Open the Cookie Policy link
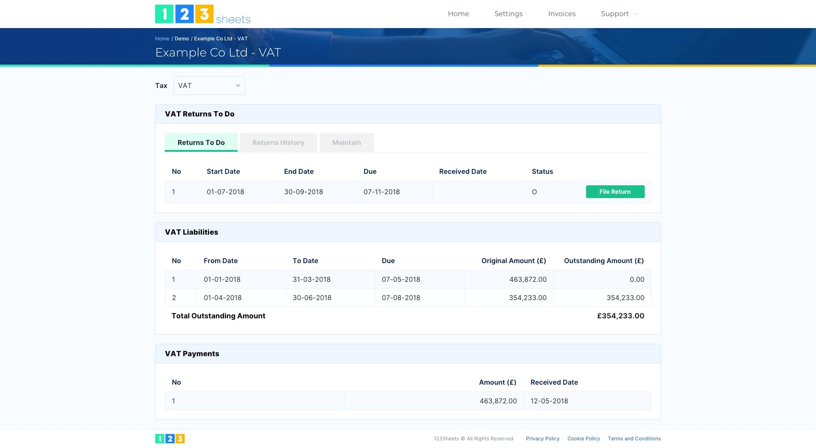Screen dimensions: 816x448 [x=584, y=438]
